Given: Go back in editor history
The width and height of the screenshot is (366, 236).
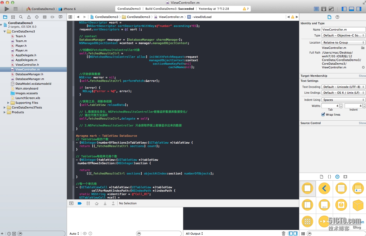Looking at the screenshot, I should pyautogui.click(x=78, y=17).
